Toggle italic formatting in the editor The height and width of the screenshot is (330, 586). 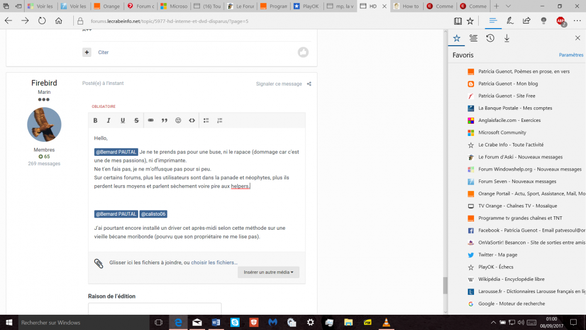click(109, 120)
